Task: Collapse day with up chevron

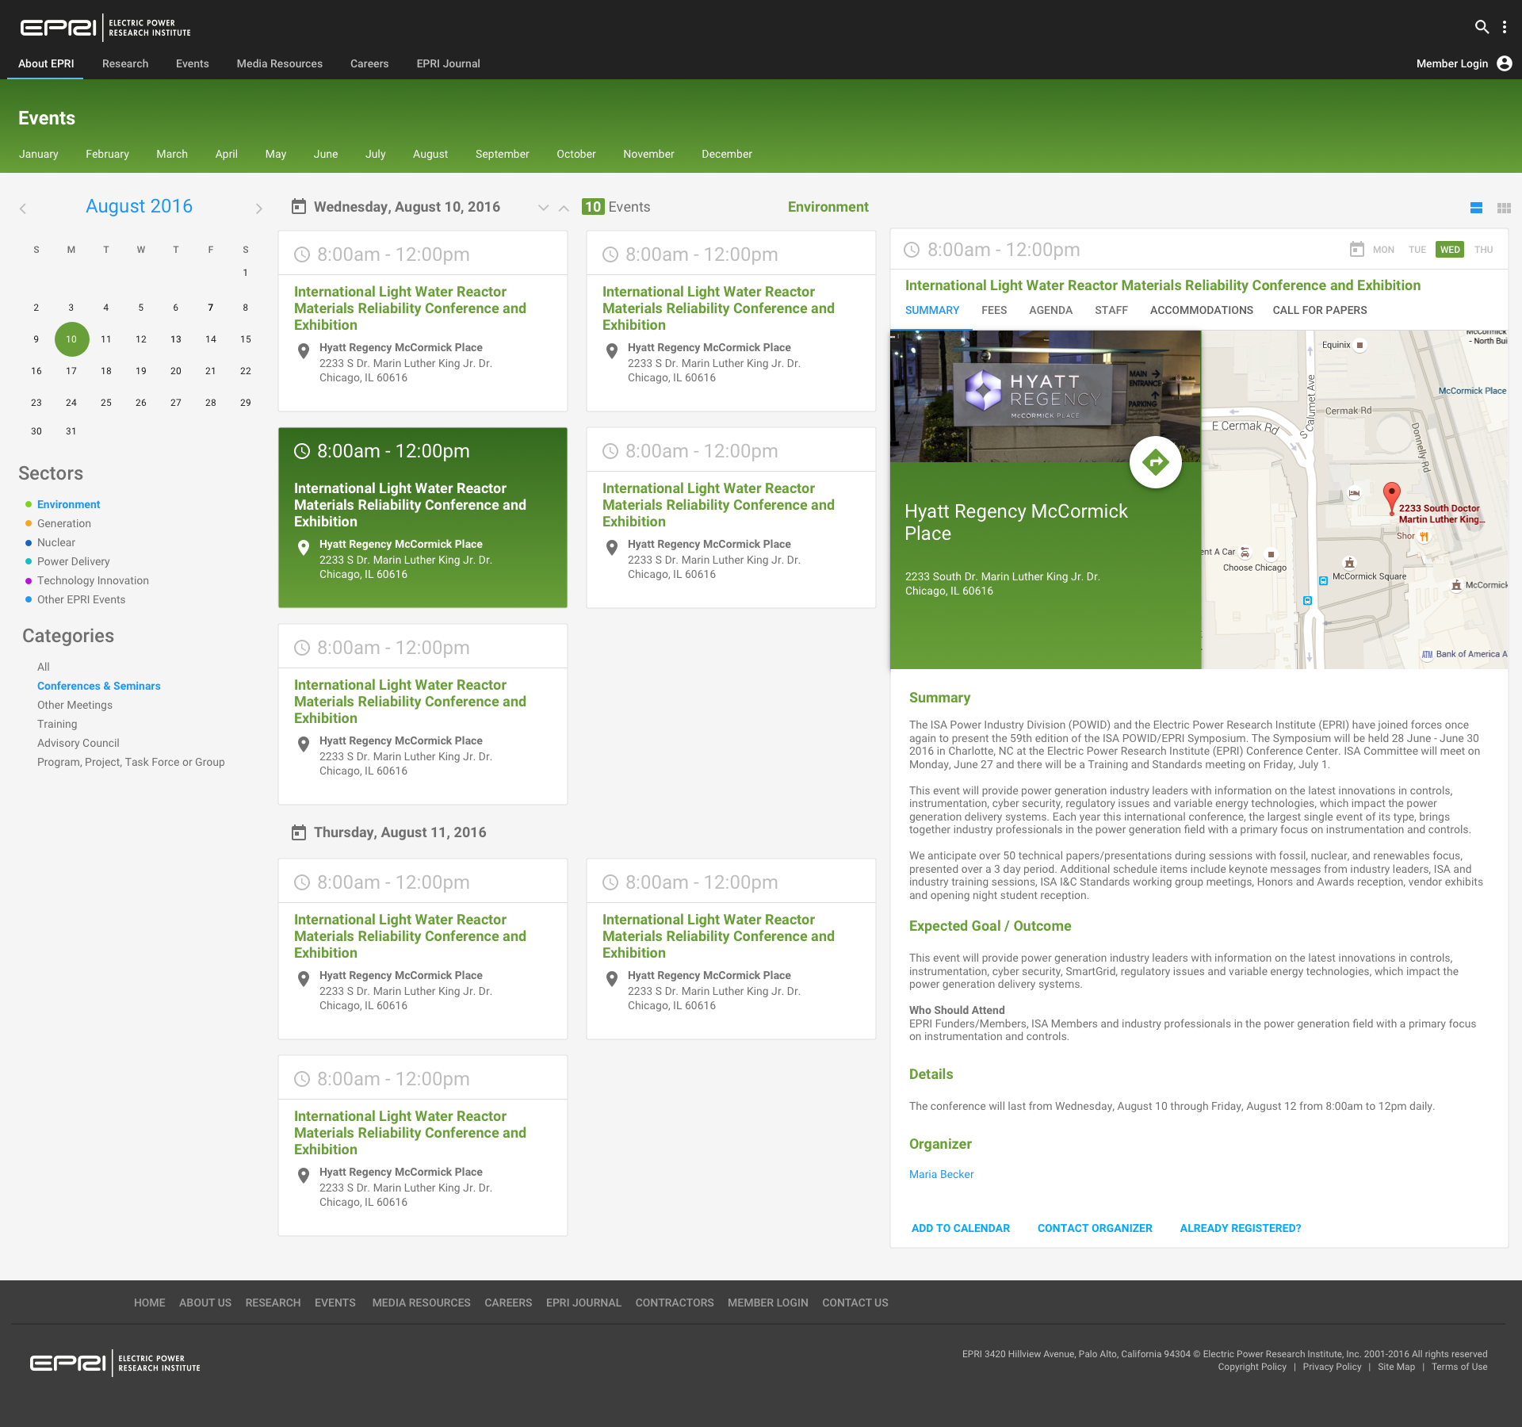Action: (564, 208)
